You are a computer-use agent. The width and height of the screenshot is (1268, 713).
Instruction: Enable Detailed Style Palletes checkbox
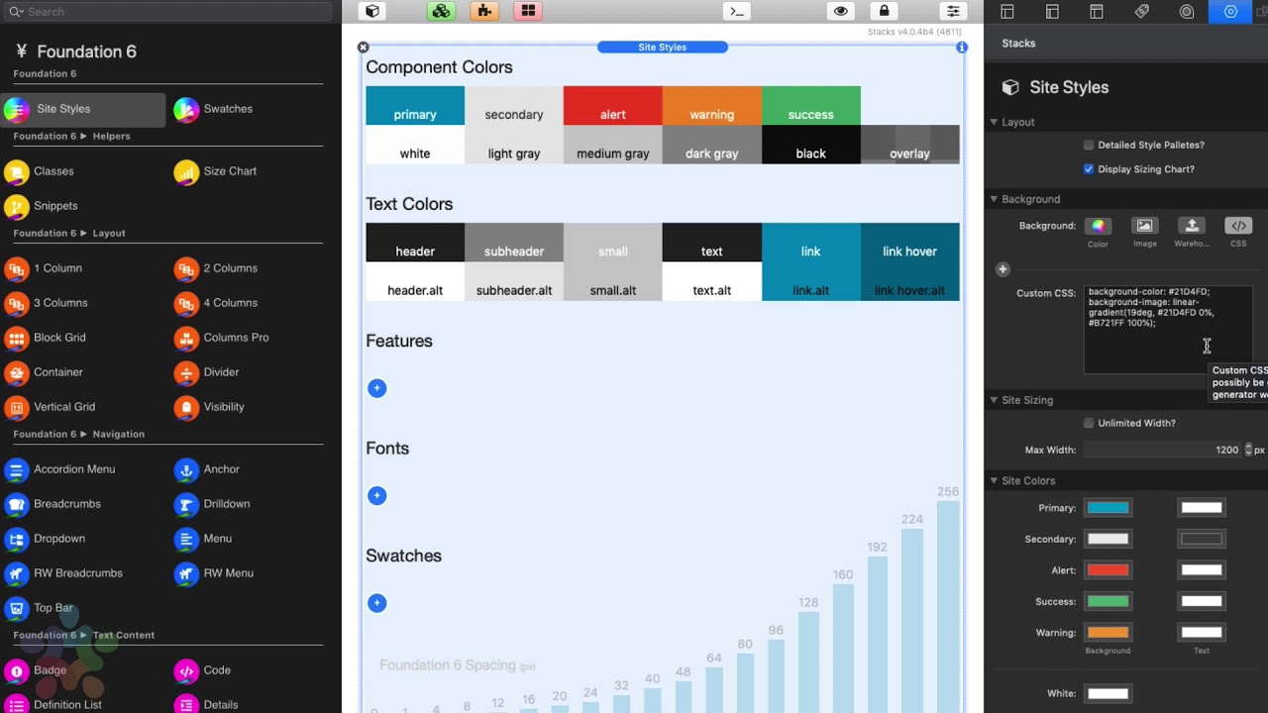tap(1089, 145)
